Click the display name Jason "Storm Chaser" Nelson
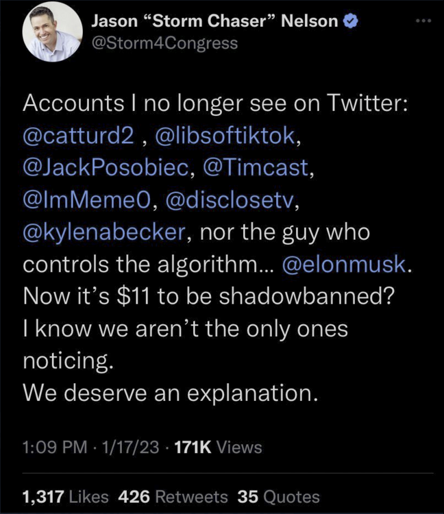The height and width of the screenshot is (514, 444). [215, 21]
